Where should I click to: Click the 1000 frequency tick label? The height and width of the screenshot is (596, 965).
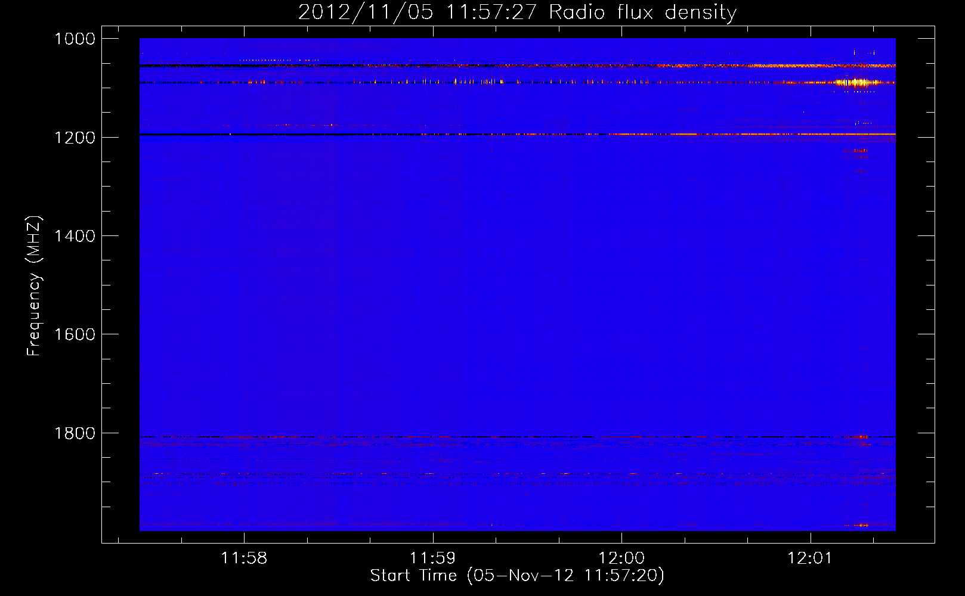[x=75, y=39]
